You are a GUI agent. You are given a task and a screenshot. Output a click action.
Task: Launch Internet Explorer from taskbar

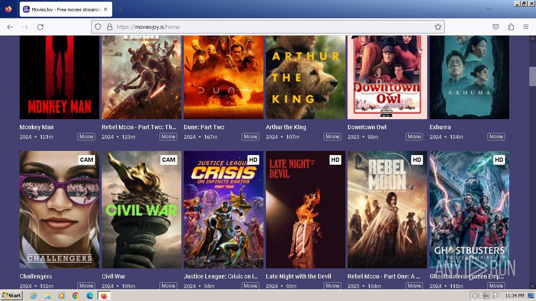coord(33,296)
